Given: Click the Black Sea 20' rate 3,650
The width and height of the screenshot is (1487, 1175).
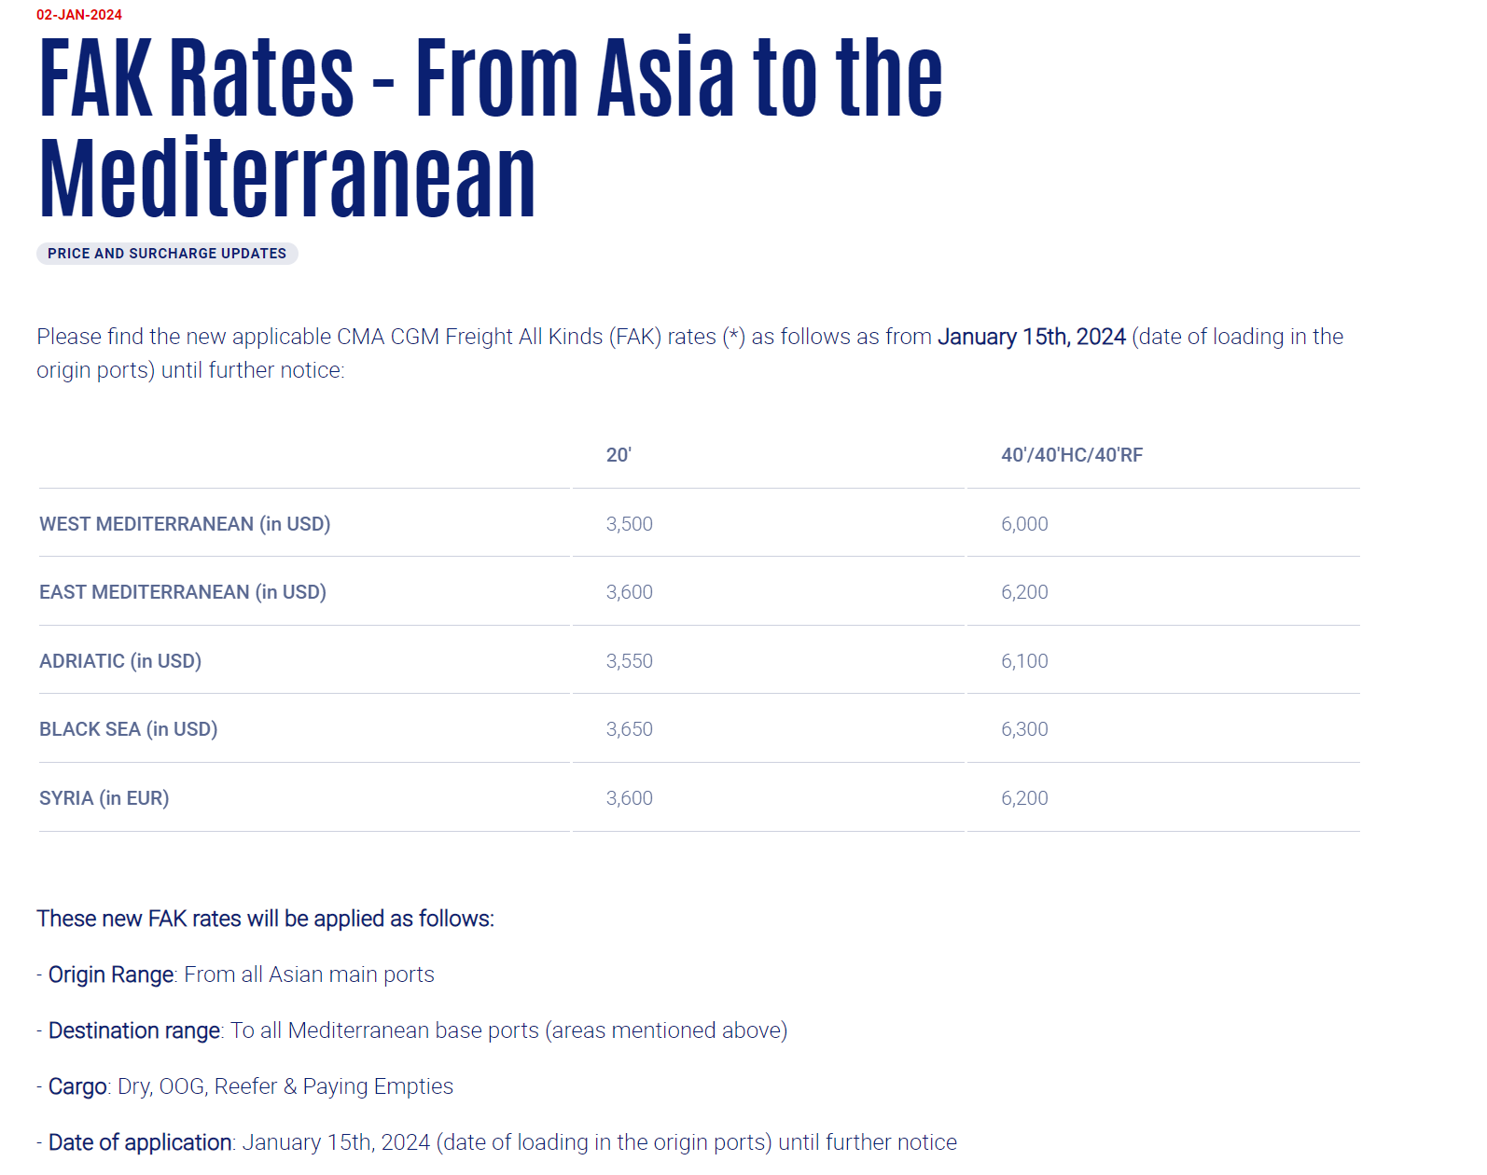Looking at the screenshot, I should [x=630, y=729].
